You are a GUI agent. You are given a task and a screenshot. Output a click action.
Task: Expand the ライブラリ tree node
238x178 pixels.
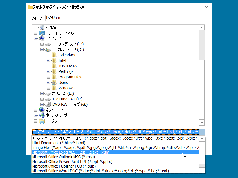[x=36, y=121]
